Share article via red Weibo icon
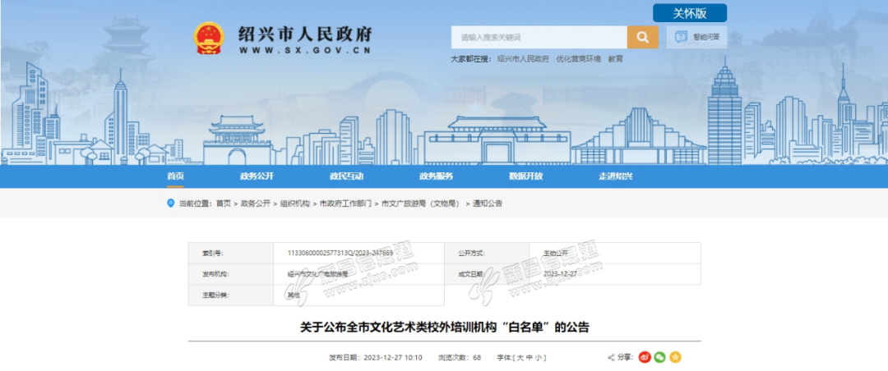The height and width of the screenshot is (371, 888). (645, 357)
